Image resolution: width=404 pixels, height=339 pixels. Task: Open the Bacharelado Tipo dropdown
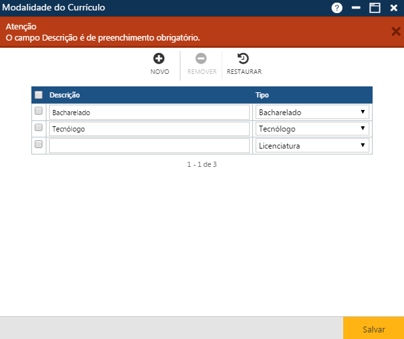tap(312, 112)
